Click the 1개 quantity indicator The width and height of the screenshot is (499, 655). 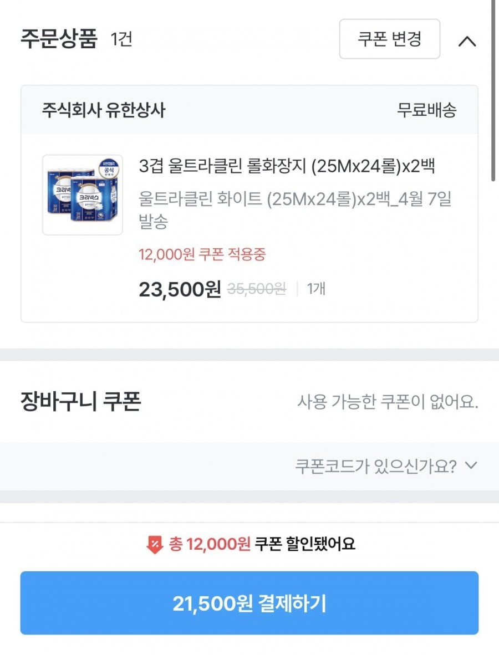pos(316,289)
